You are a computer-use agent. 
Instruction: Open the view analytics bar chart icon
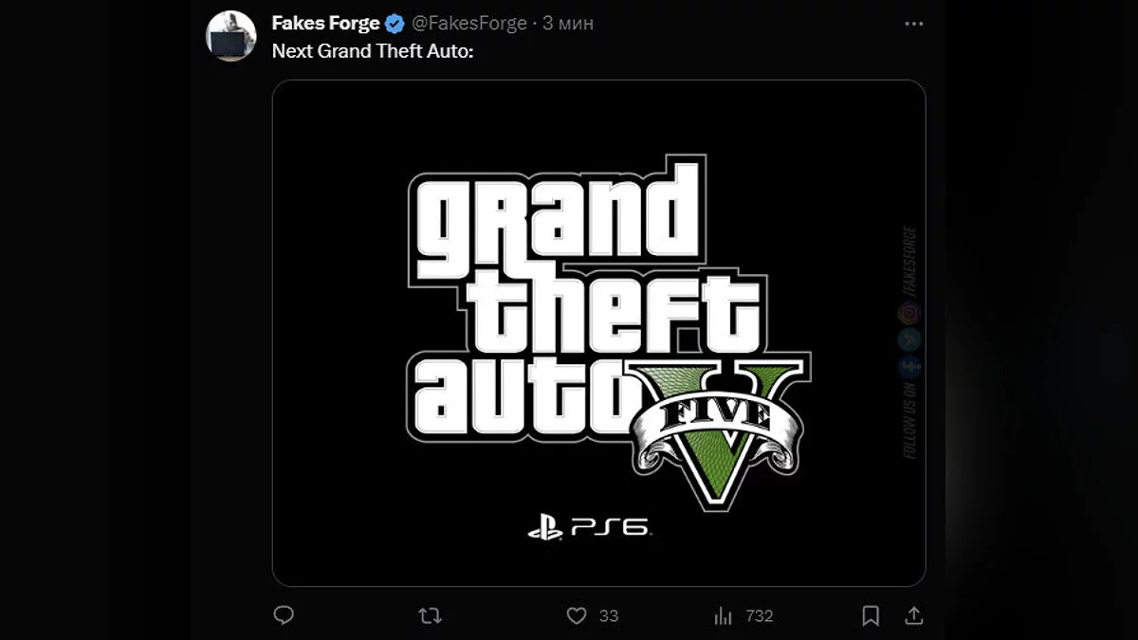[x=724, y=615]
